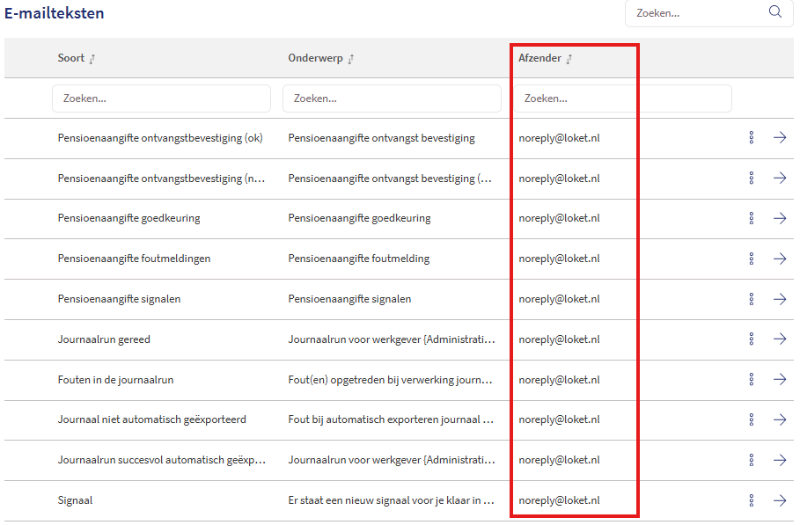The height and width of the screenshot is (525, 800).
Task: Click noreply@loket.nl in Journaalrun gereed row
Action: click(x=559, y=339)
